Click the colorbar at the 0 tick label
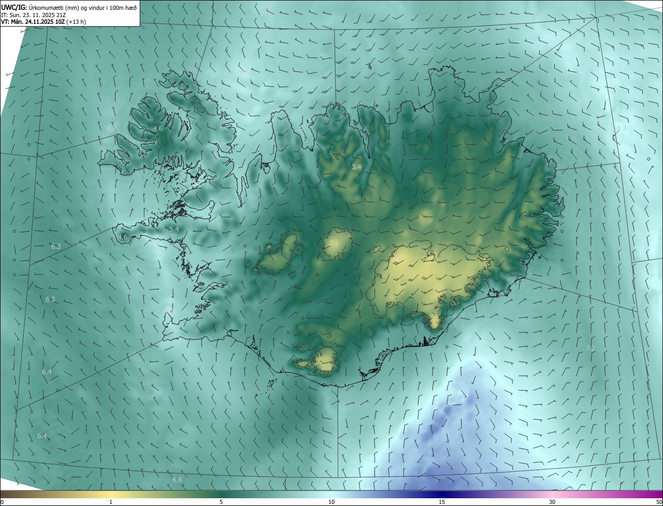This screenshot has height=506, width=663. [2, 502]
